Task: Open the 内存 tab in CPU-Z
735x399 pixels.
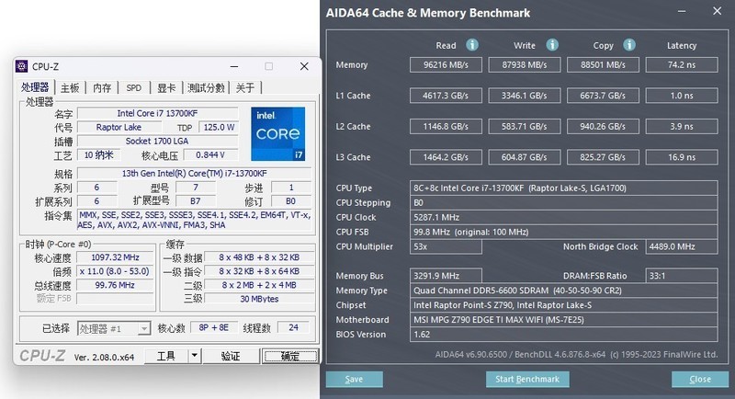Action: 102,87
